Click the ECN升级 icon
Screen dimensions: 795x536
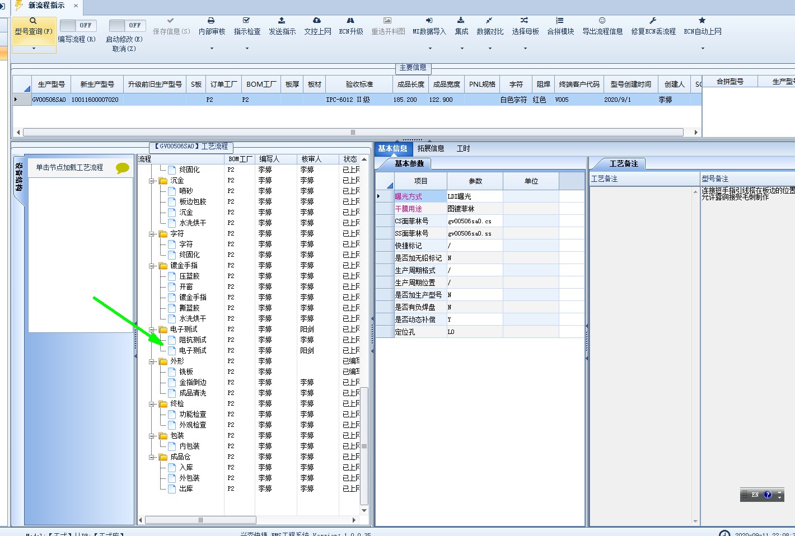[350, 21]
